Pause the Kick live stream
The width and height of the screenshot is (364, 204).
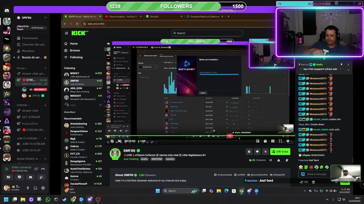(x=112, y=141)
